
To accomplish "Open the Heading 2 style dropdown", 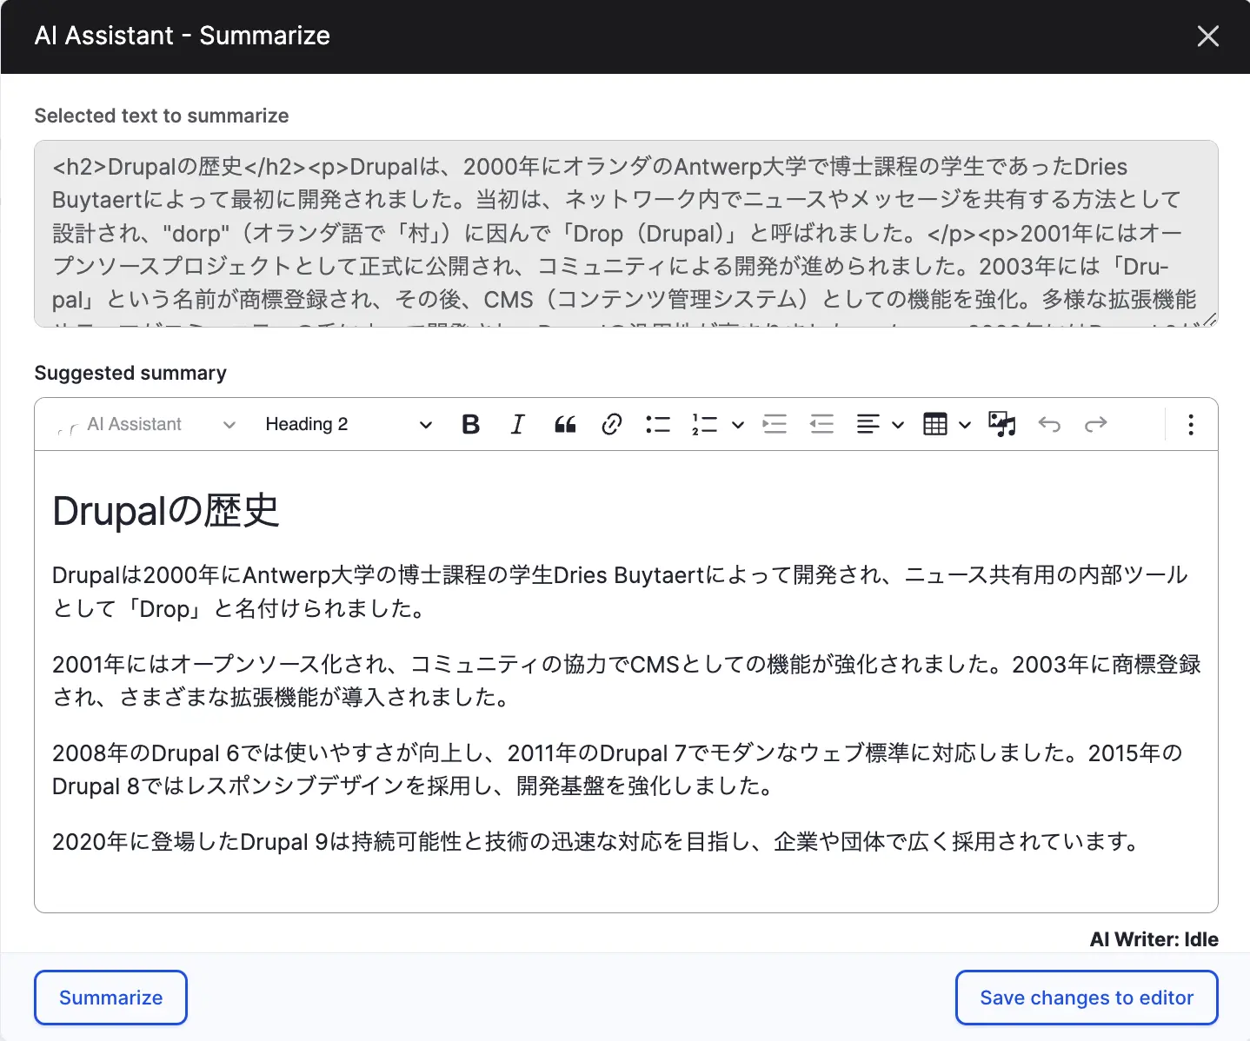I will click(348, 424).
